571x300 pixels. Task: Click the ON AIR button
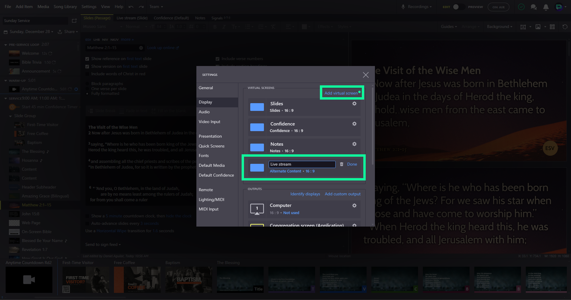click(x=498, y=7)
